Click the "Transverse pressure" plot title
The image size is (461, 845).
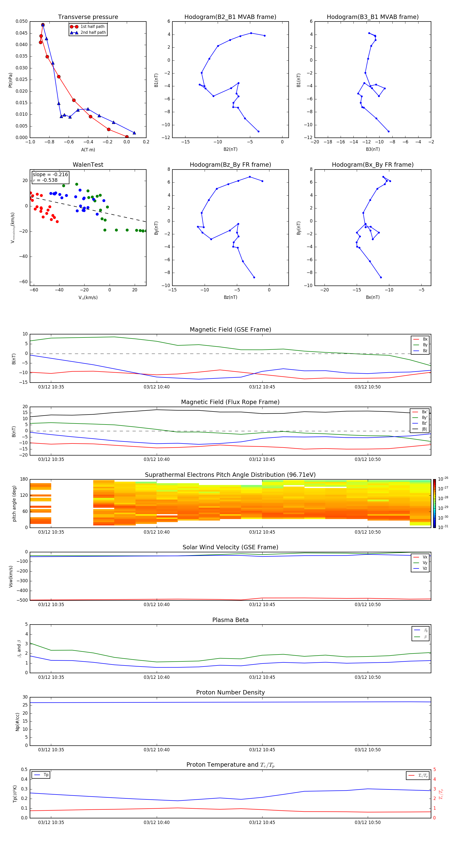(88, 17)
